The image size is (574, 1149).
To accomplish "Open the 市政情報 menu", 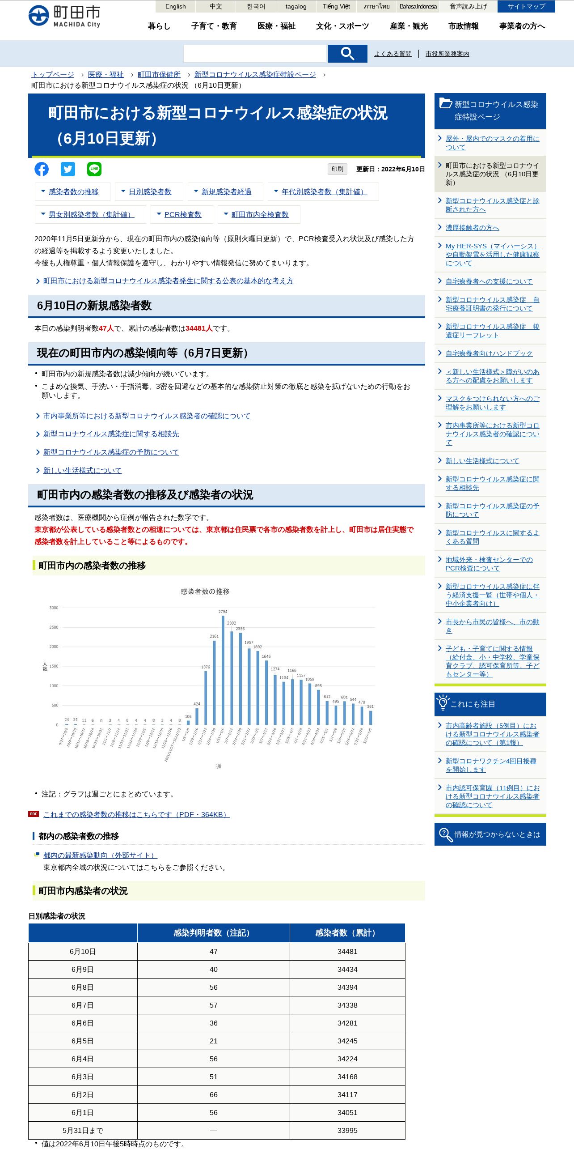I will point(464,26).
